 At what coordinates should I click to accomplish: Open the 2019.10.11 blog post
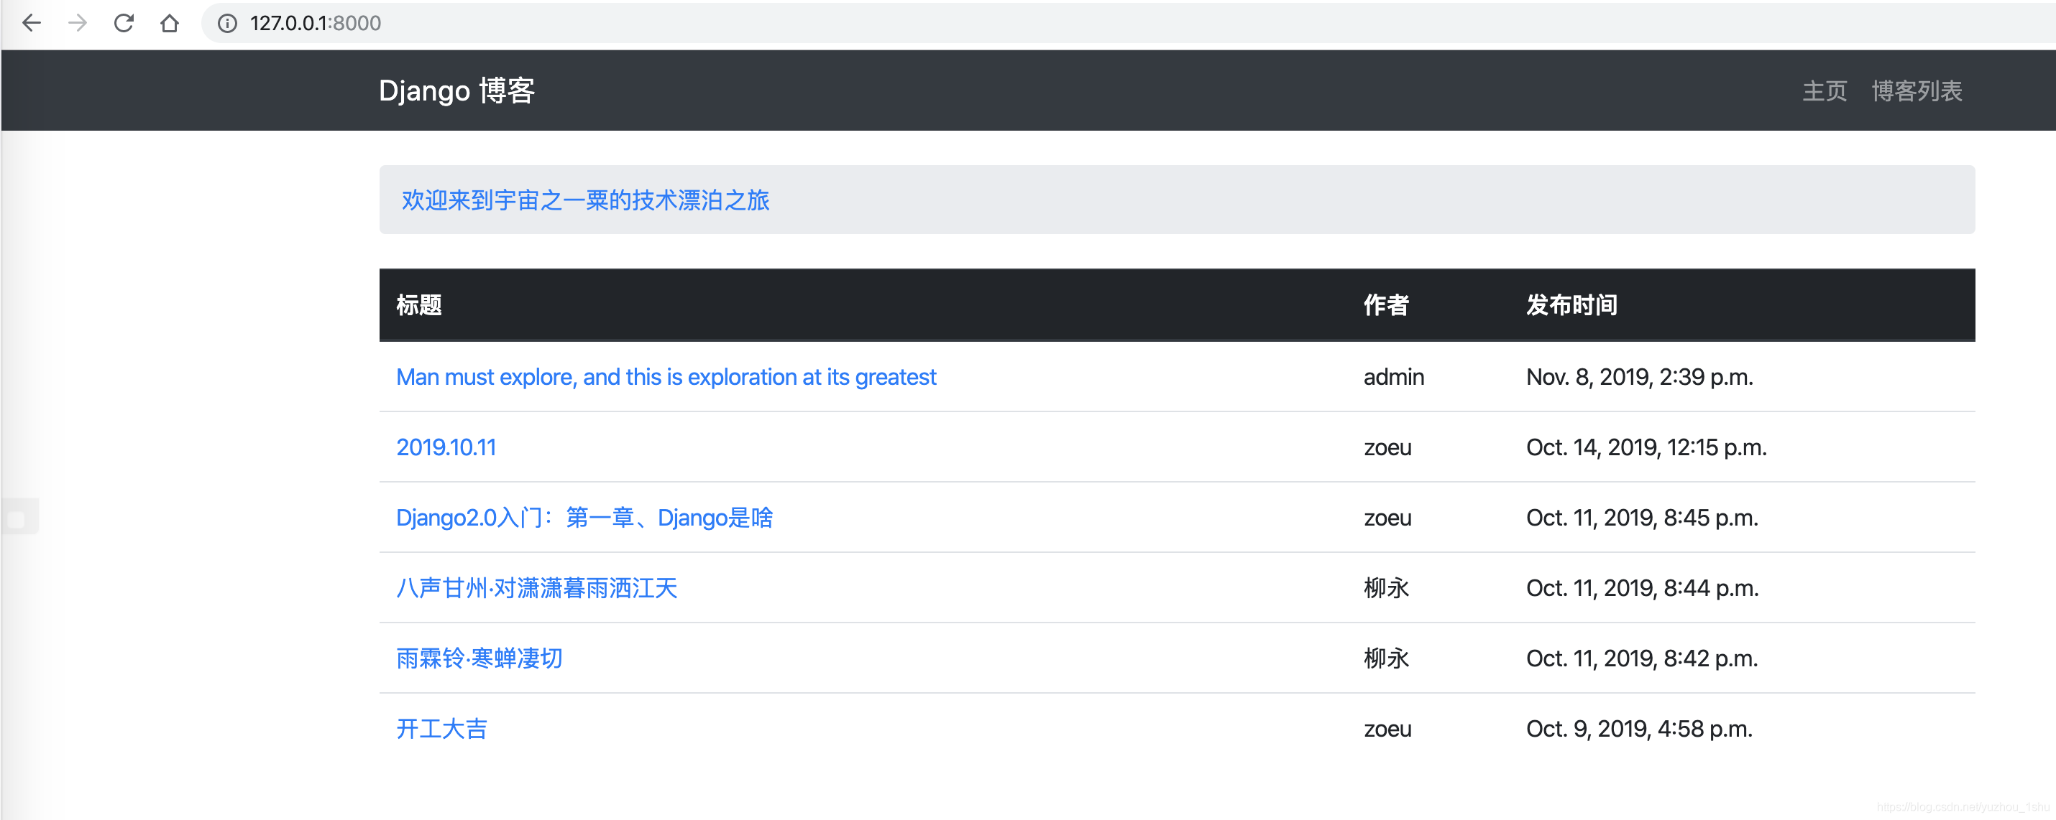coord(446,447)
